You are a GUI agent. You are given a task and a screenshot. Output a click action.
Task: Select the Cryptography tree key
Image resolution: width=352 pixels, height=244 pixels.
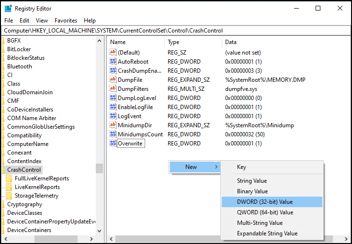click(25, 204)
